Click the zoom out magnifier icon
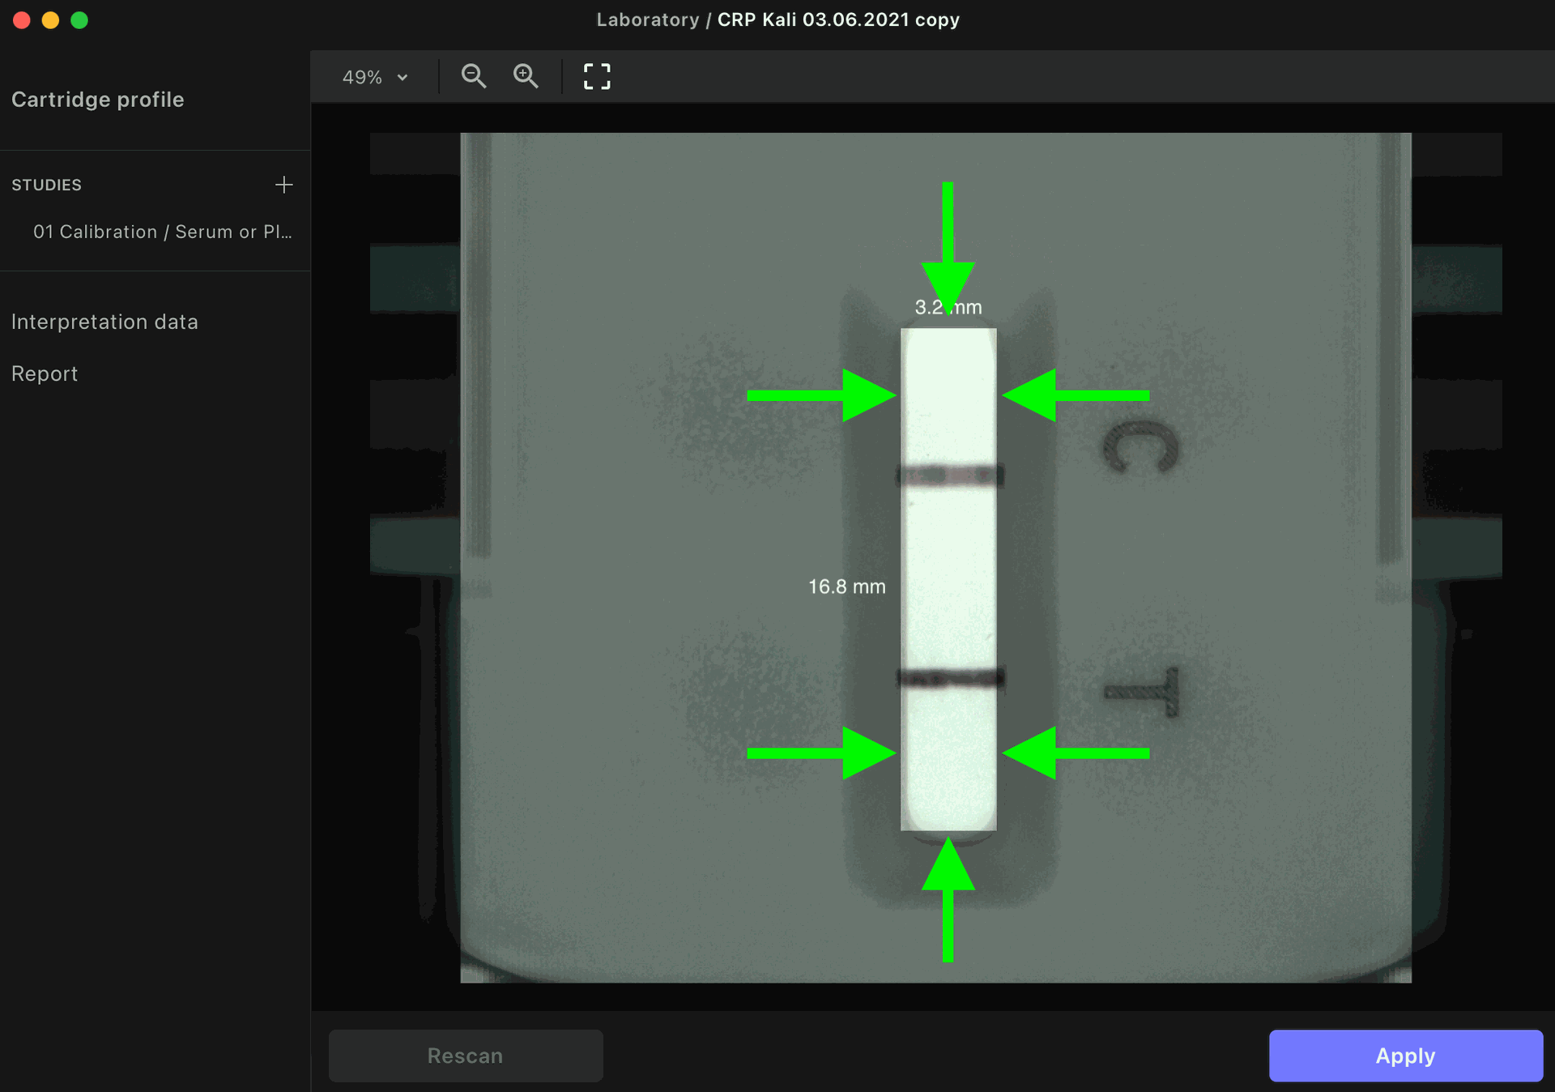The width and height of the screenshot is (1555, 1092). 474,76
